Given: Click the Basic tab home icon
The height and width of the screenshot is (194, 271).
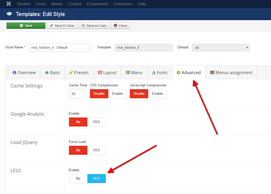Looking at the screenshot, I should 47,73.
